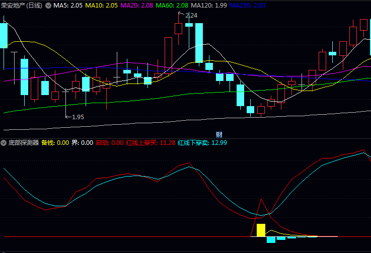The width and height of the screenshot is (371, 253).
Task: Expand the 底部探测器 indicator dropdown icon
Action: click(x=4, y=143)
